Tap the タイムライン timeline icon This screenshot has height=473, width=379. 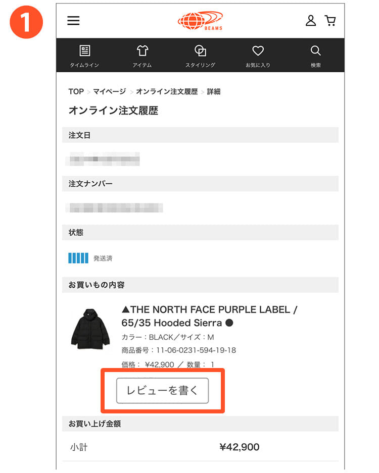(84, 51)
